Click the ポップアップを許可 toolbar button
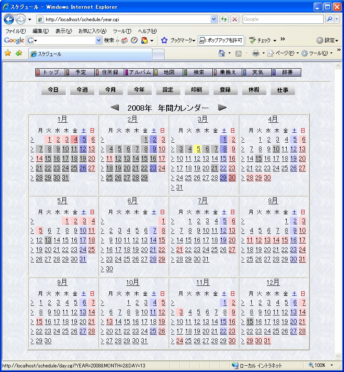 (221, 40)
